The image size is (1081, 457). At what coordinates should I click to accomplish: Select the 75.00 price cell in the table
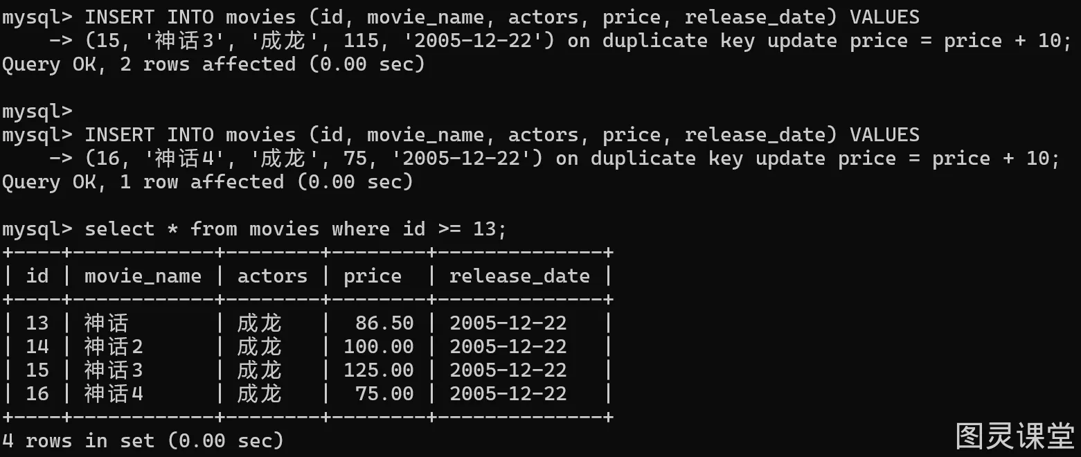click(384, 394)
